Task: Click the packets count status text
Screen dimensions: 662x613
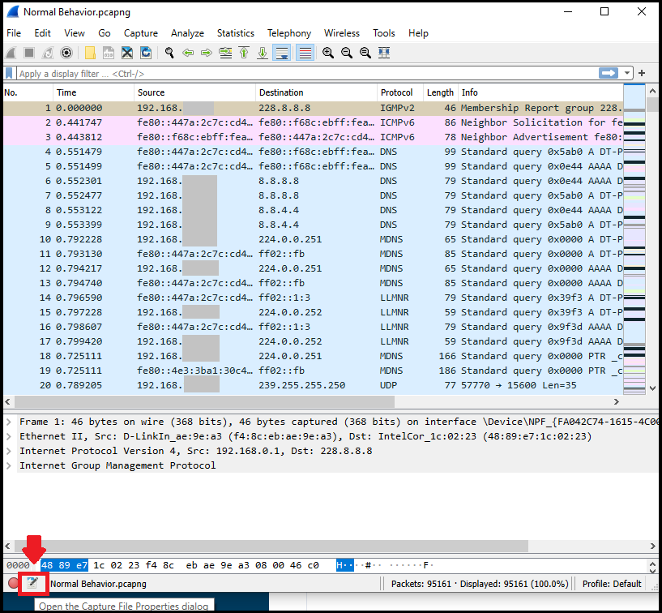Action: click(x=480, y=584)
